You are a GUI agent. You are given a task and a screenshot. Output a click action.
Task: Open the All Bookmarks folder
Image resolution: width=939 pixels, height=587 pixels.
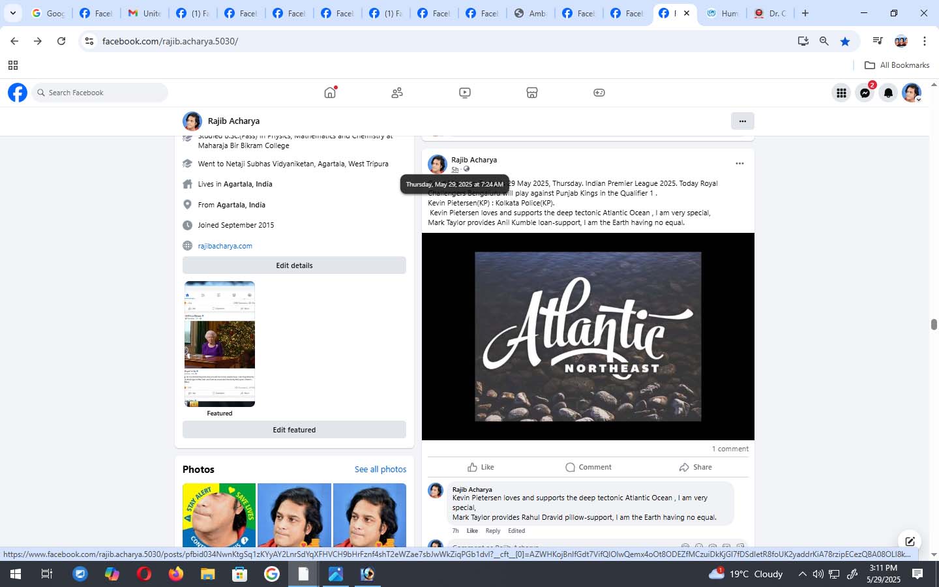(x=897, y=65)
